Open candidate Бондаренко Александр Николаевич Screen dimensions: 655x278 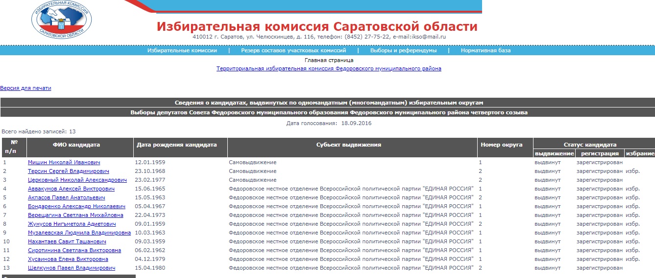76,207
